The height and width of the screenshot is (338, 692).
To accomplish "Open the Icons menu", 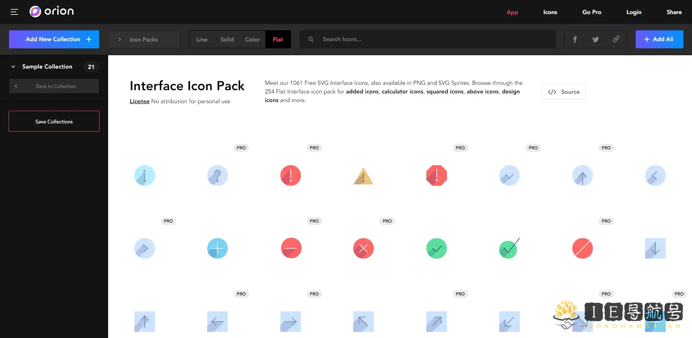I will coord(550,12).
